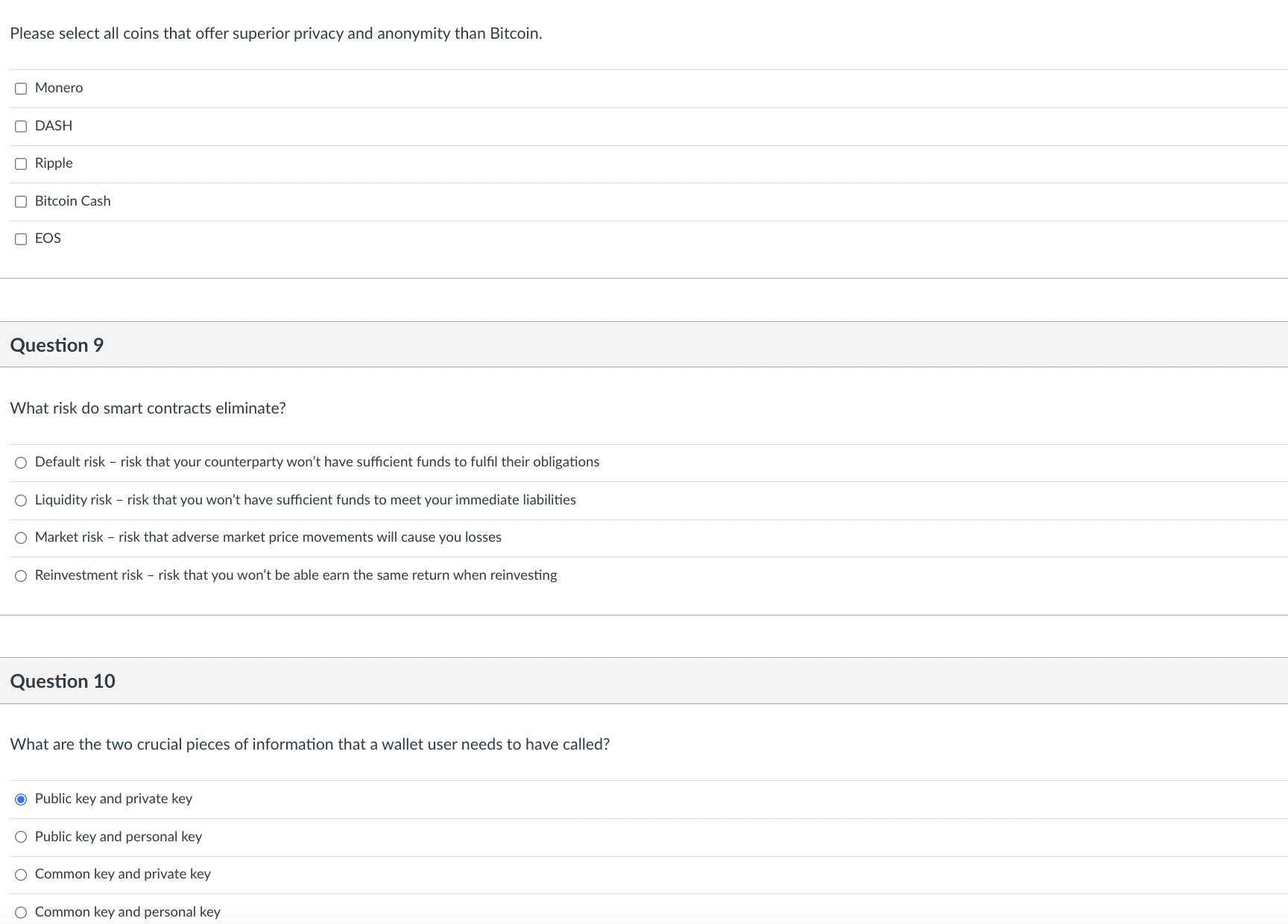Click the wallet user crucial information question text
Image resolution: width=1288 pixels, height=924 pixels.
(x=309, y=744)
